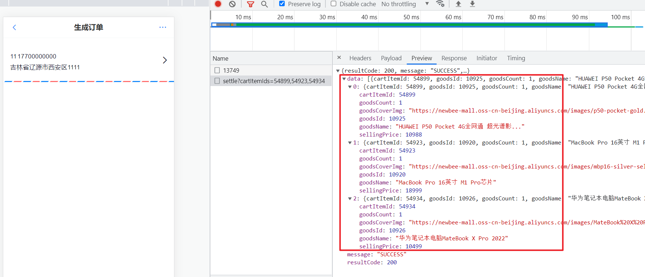
Task: Tick checkbox beside 13749 request
Action: (x=217, y=70)
